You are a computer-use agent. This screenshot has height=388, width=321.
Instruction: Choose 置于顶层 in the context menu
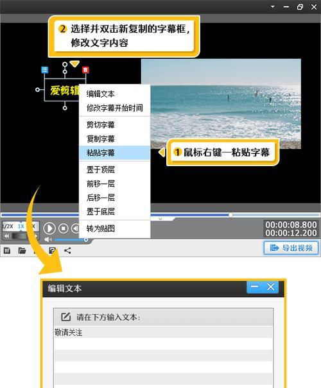[x=114, y=170]
